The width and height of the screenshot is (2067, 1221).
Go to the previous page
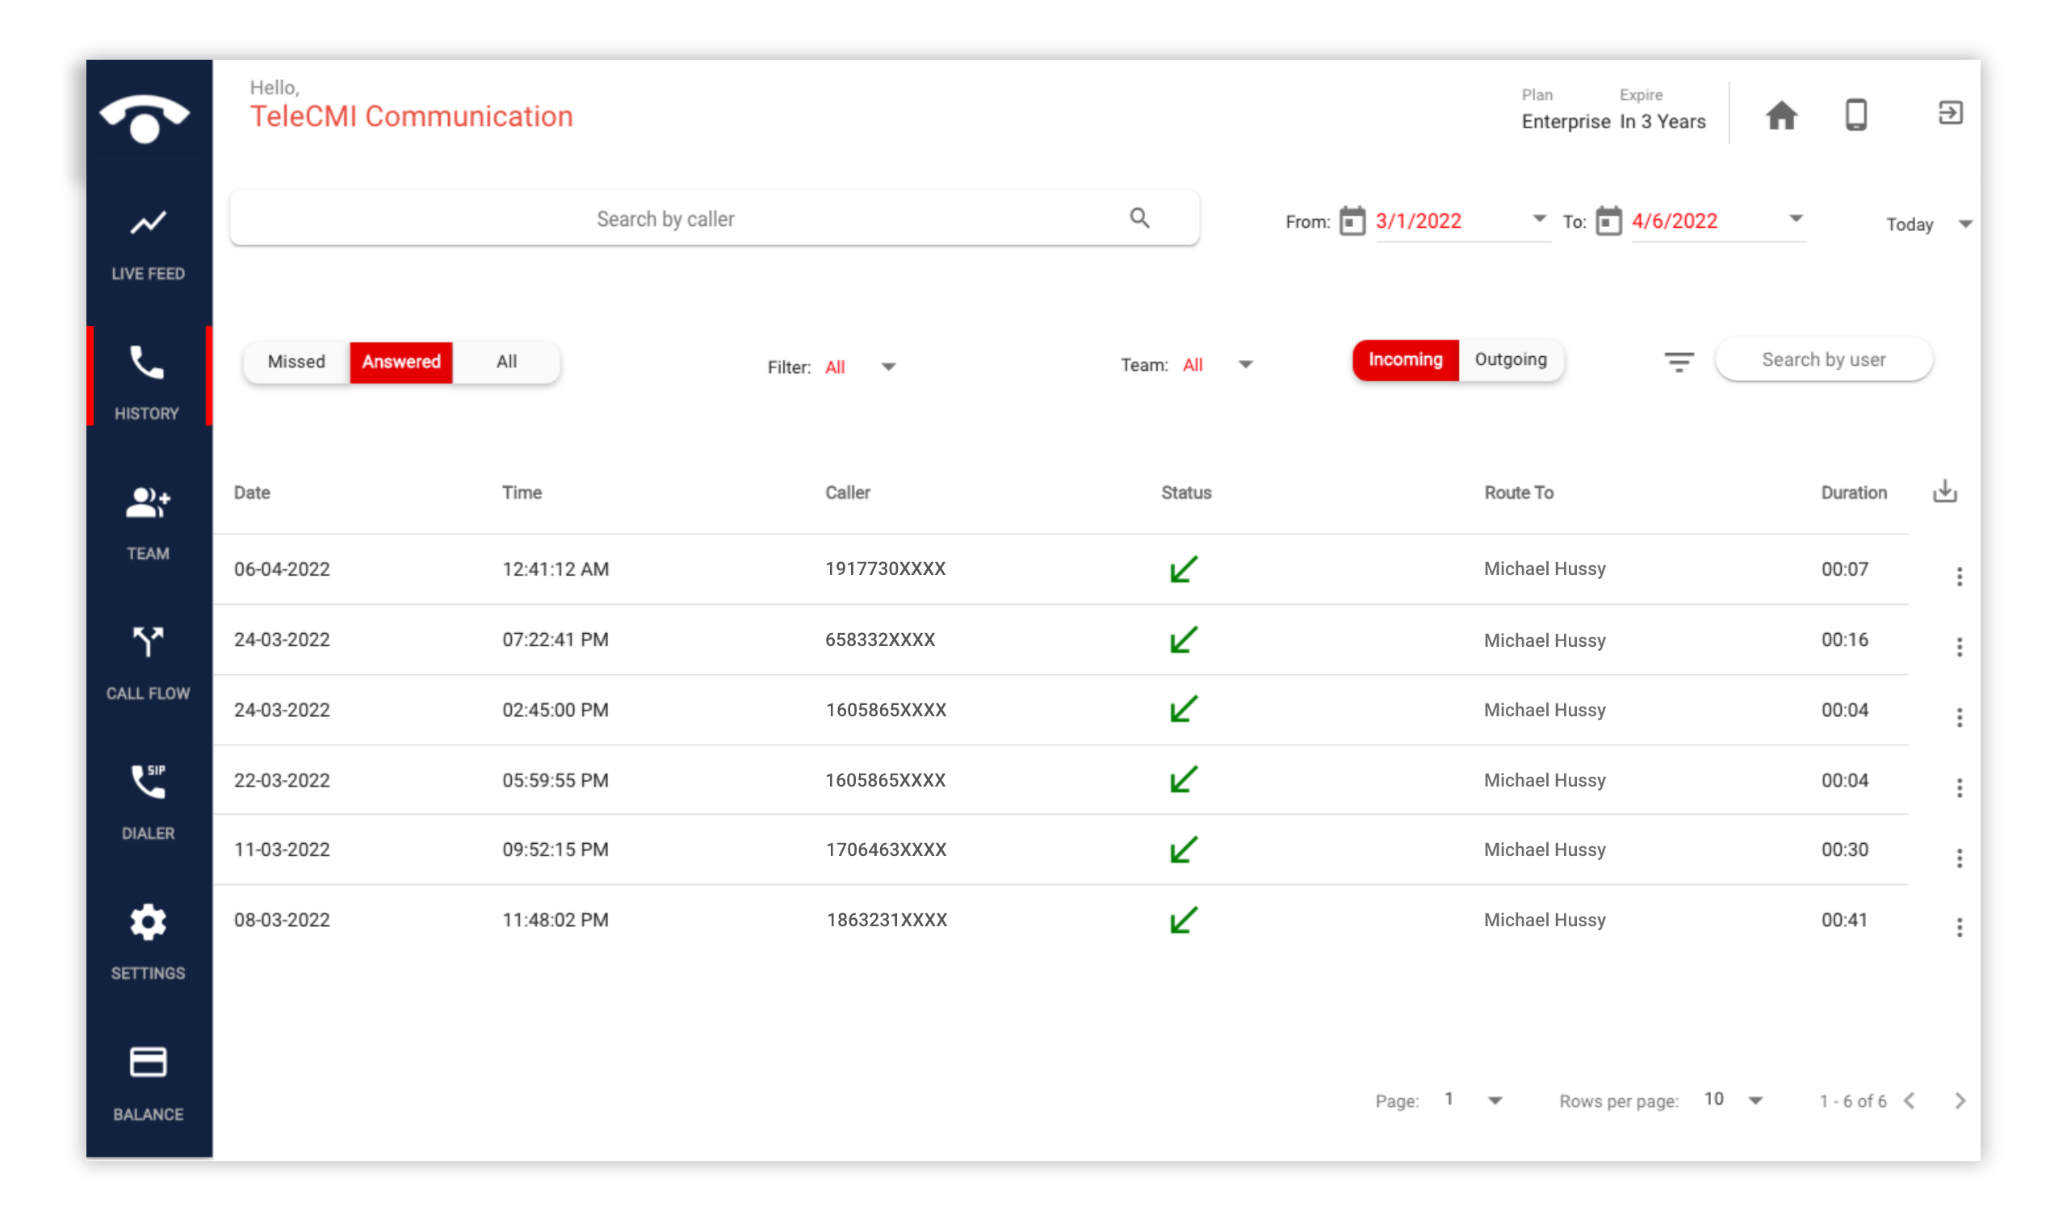(x=1910, y=1101)
